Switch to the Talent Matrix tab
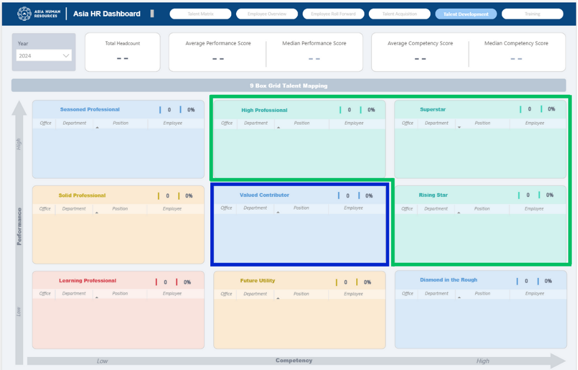Screen dimensions: 578x370 click(x=199, y=14)
